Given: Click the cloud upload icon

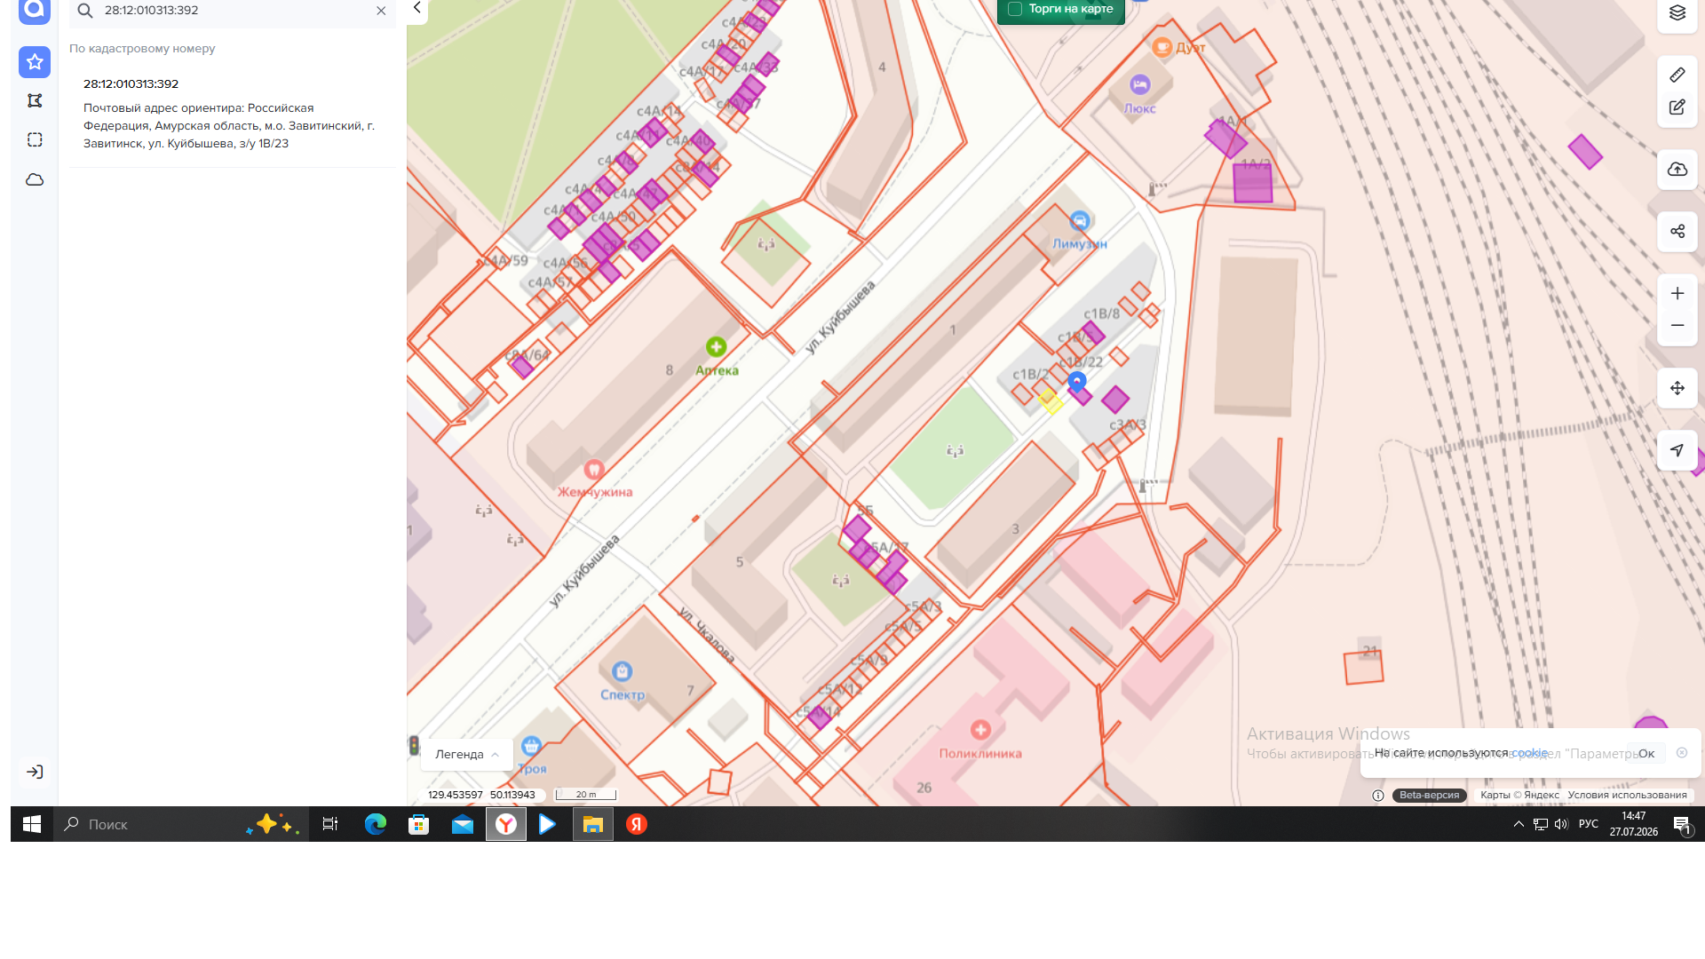Looking at the screenshot, I should (1677, 169).
